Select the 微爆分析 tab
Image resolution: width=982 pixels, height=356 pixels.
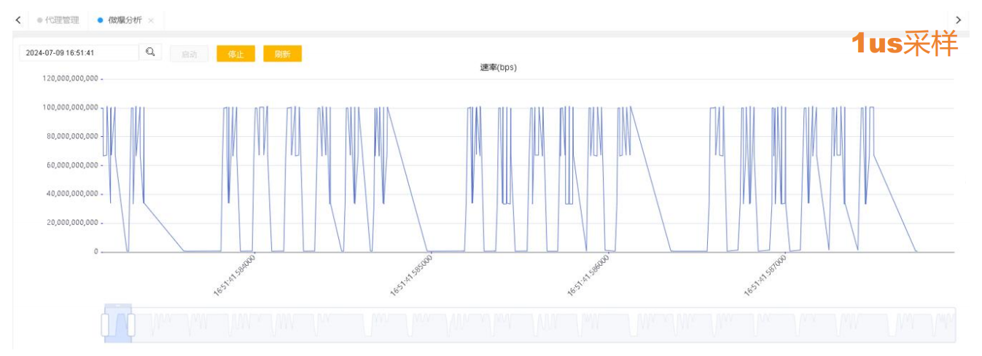tap(119, 20)
